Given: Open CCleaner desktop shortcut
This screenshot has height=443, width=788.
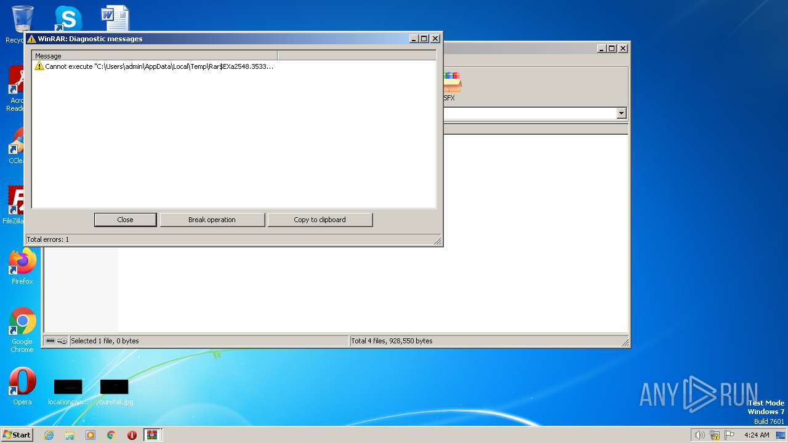Looking at the screenshot, I should click(17, 146).
